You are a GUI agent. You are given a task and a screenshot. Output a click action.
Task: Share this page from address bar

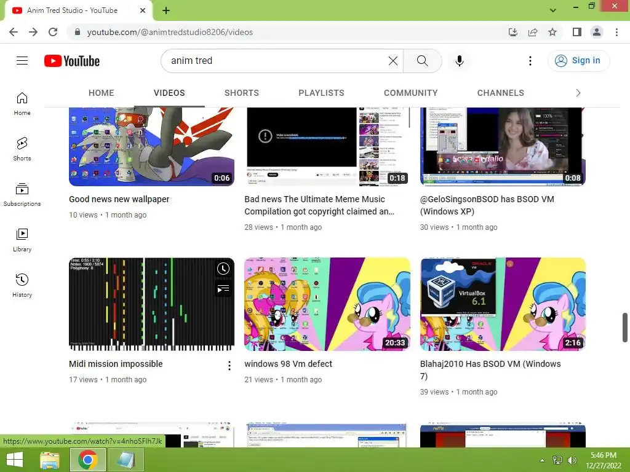pyautogui.click(x=533, y=32)
